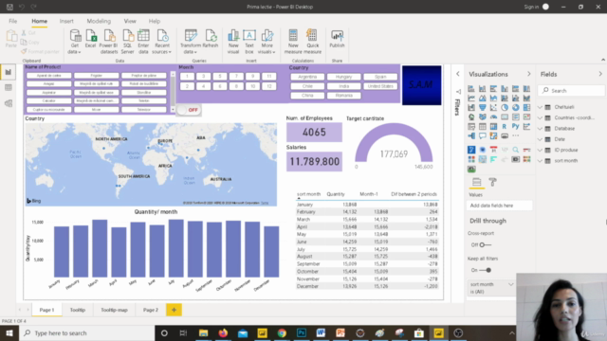607x341 pixels.
Task: Switch to Report view in left sidebar
Action: [9, 72]
